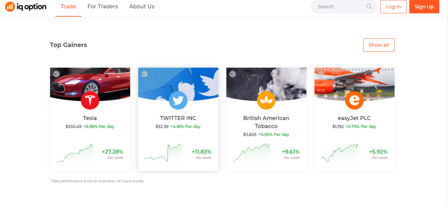Click the blue Twitter bird badge
Image resolution: width=448 pixels, height=205 pixels.
(178, 100)
